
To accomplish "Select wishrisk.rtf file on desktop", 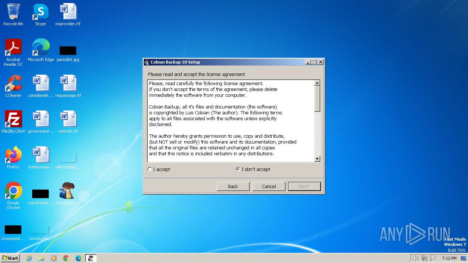I will 68,122.
